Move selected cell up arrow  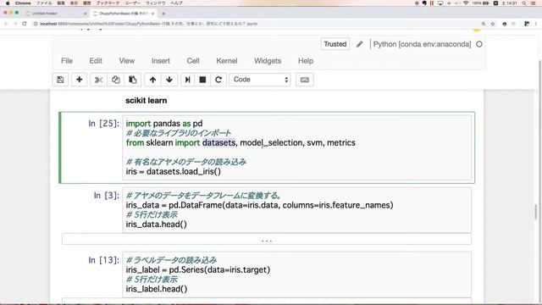click(x=152, y=80)
